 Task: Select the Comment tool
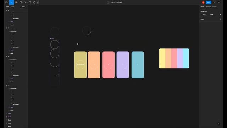[38, 2]
